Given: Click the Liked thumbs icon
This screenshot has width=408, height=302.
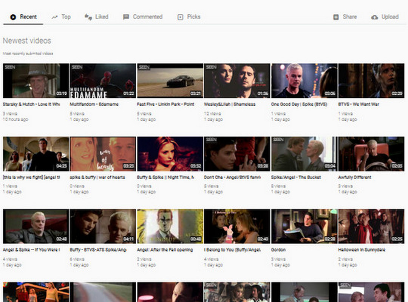Looking at the screenshot, I should [88, 17].
